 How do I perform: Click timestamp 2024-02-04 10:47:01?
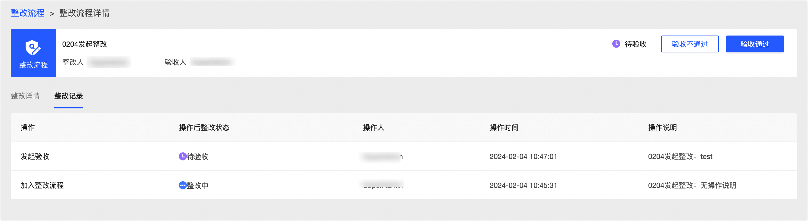click(523, 156)
